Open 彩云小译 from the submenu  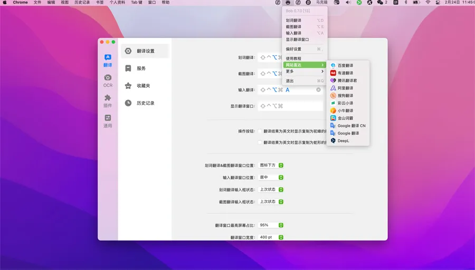[x=345, y=103]
